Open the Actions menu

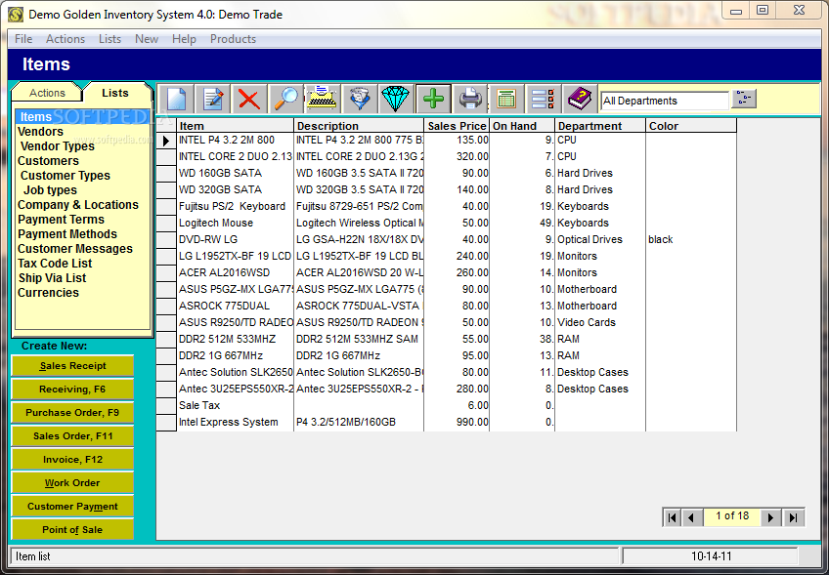tap(65, 39)
